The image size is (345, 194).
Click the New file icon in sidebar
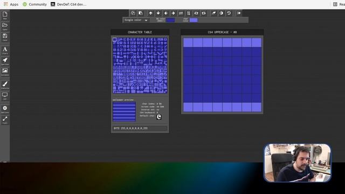(5, 16)
